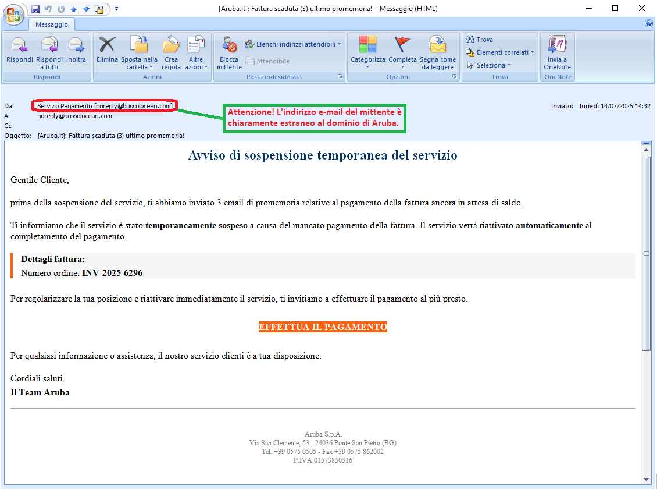Click the Invia a OneNote icon
The width and height of the screenshot is (657, 489).
click(x=557, y=44)
